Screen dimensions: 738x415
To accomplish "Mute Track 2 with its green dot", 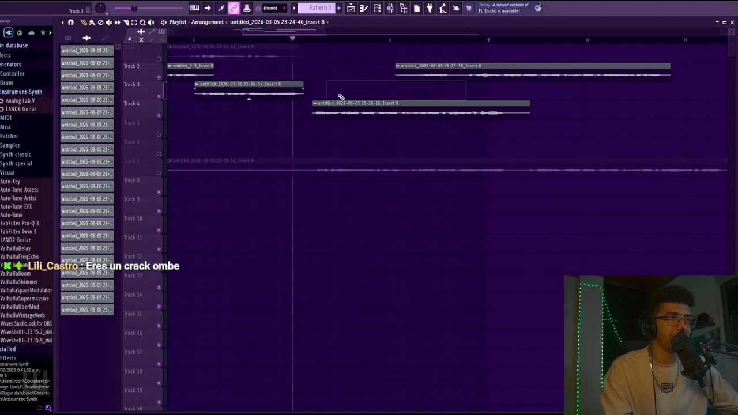I will tap(159, 77).
